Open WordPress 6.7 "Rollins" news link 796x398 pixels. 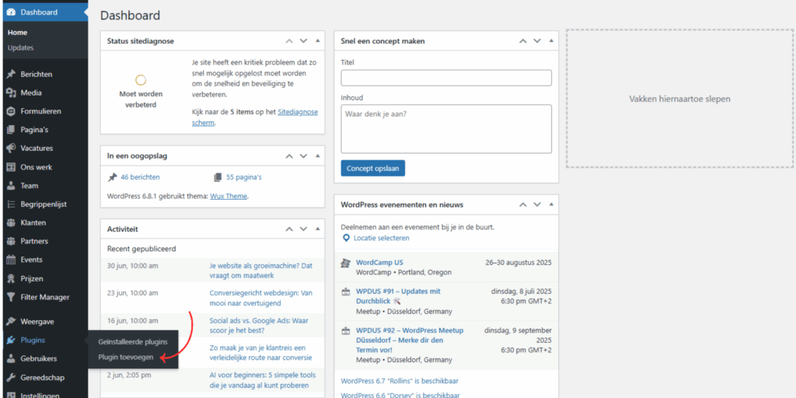tap(400, 381)
